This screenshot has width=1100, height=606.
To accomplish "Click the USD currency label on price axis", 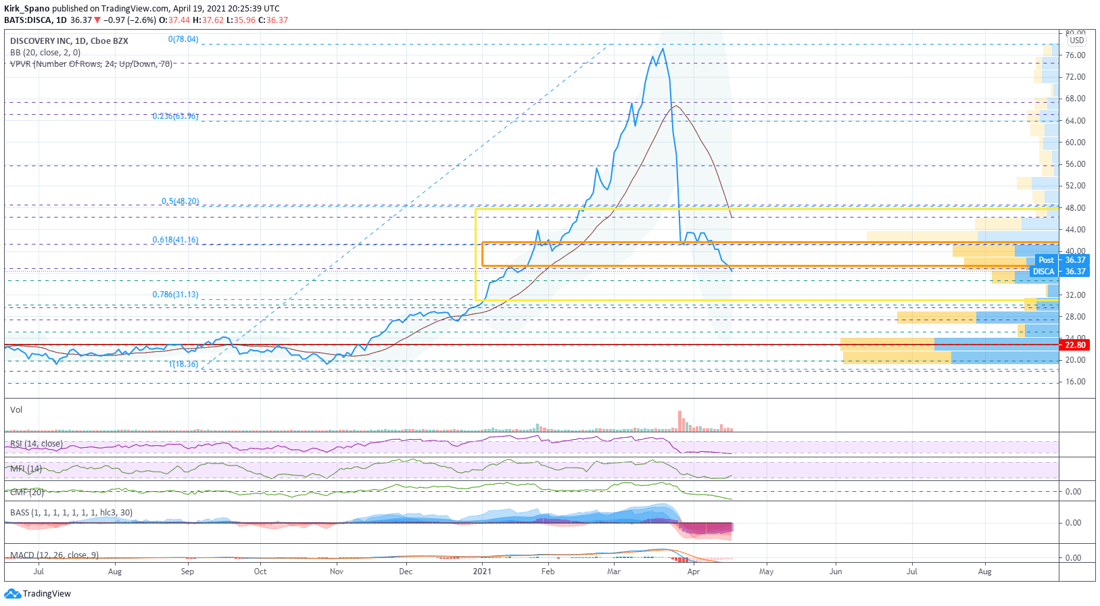I will coord(1077,41).
